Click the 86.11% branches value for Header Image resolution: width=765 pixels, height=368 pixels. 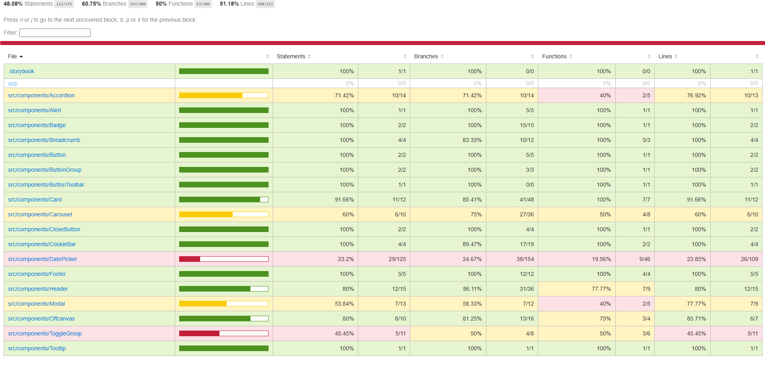(x=472, y=289)
